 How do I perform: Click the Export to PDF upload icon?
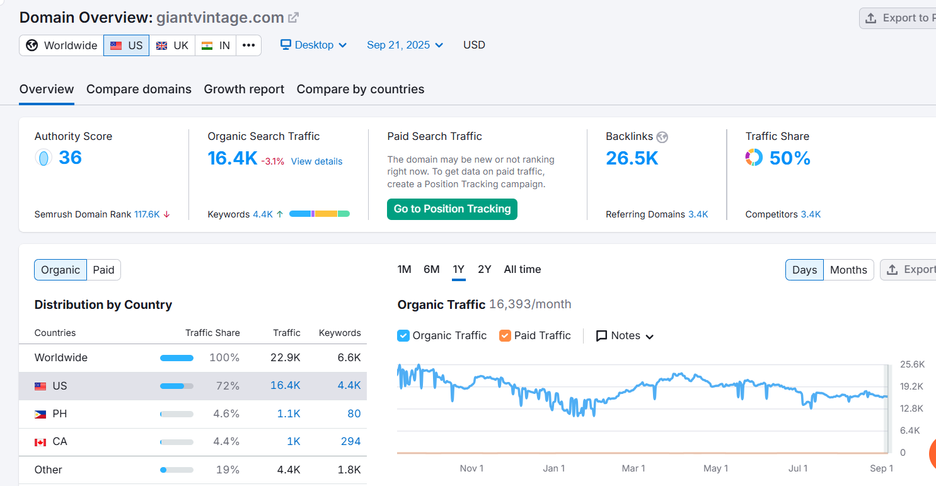click(x=870, y=18)
